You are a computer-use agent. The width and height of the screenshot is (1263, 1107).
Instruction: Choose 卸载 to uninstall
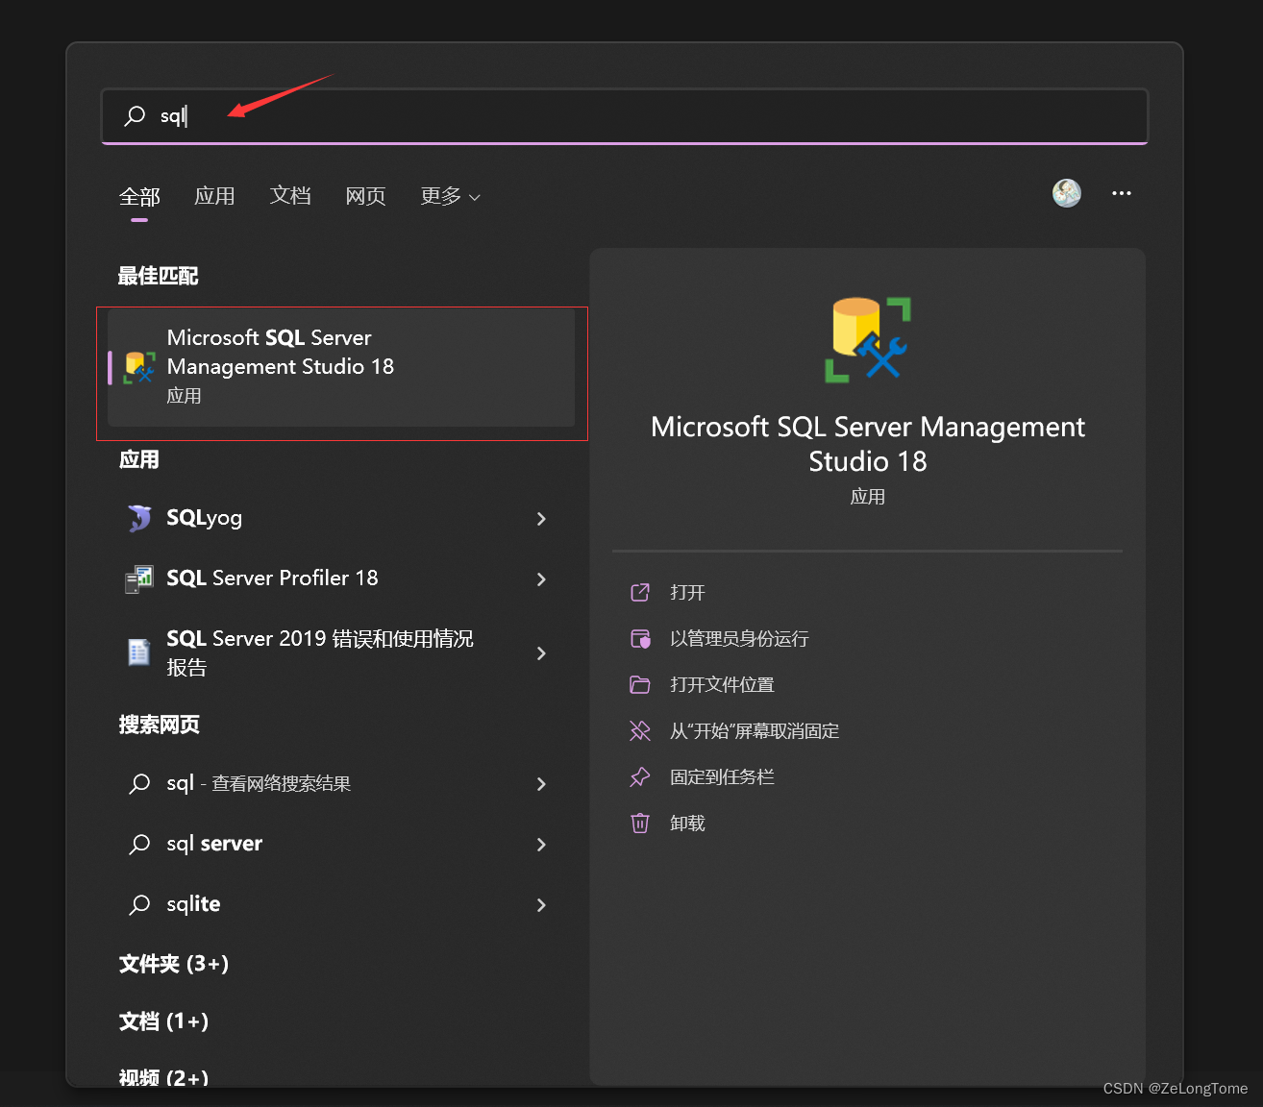[x=688, y=824]
